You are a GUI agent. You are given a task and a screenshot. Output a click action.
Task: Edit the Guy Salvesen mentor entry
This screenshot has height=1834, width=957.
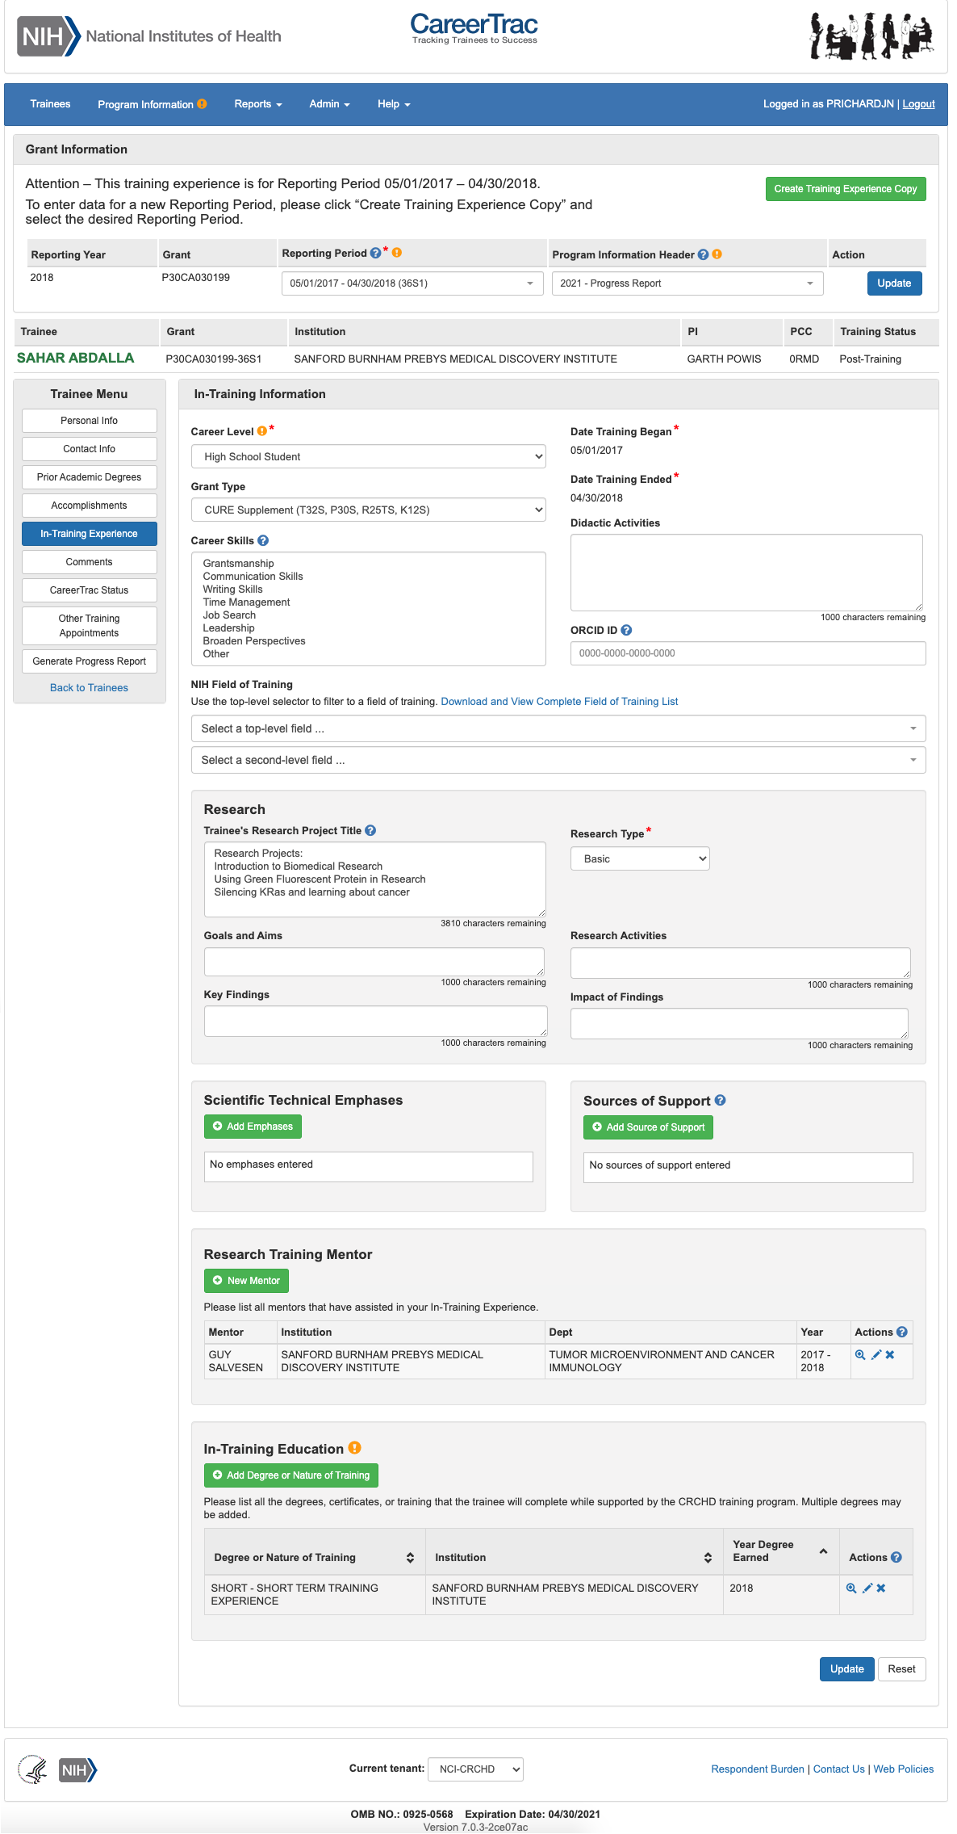[876, 1354]
